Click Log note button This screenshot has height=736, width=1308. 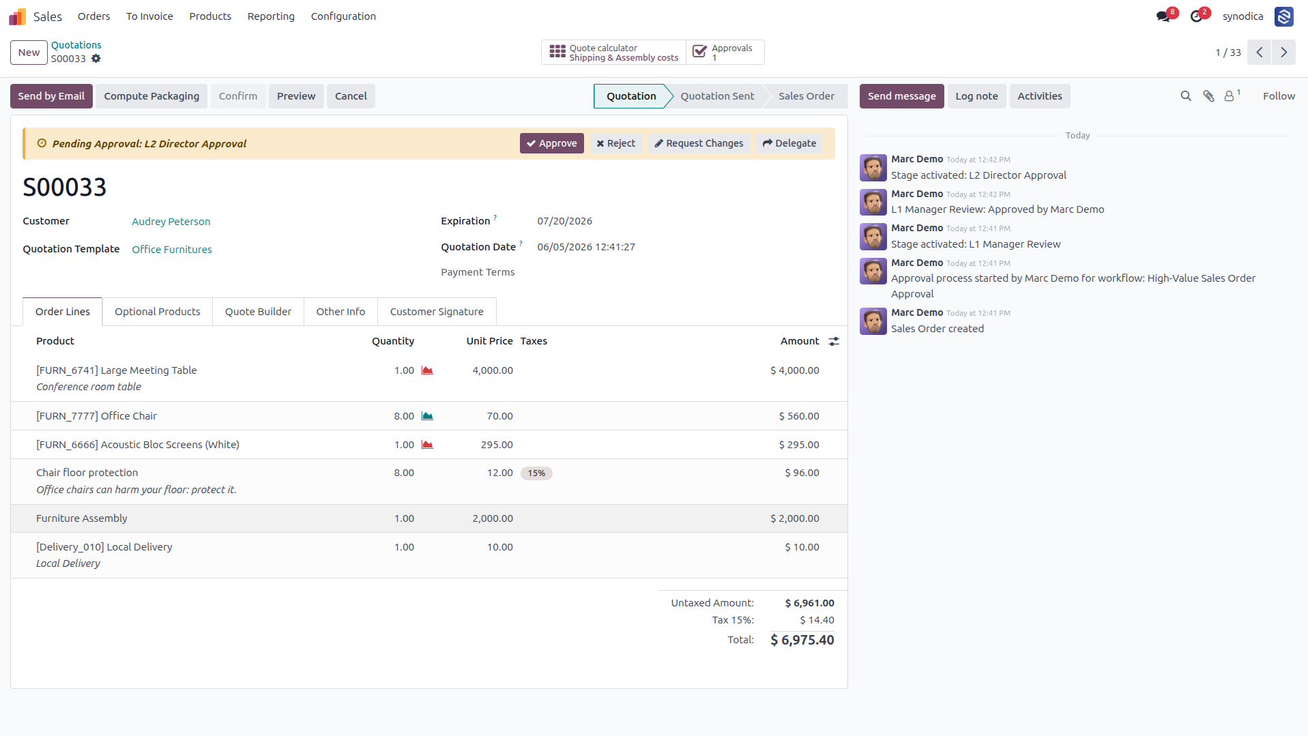click(x=976, y=96)
